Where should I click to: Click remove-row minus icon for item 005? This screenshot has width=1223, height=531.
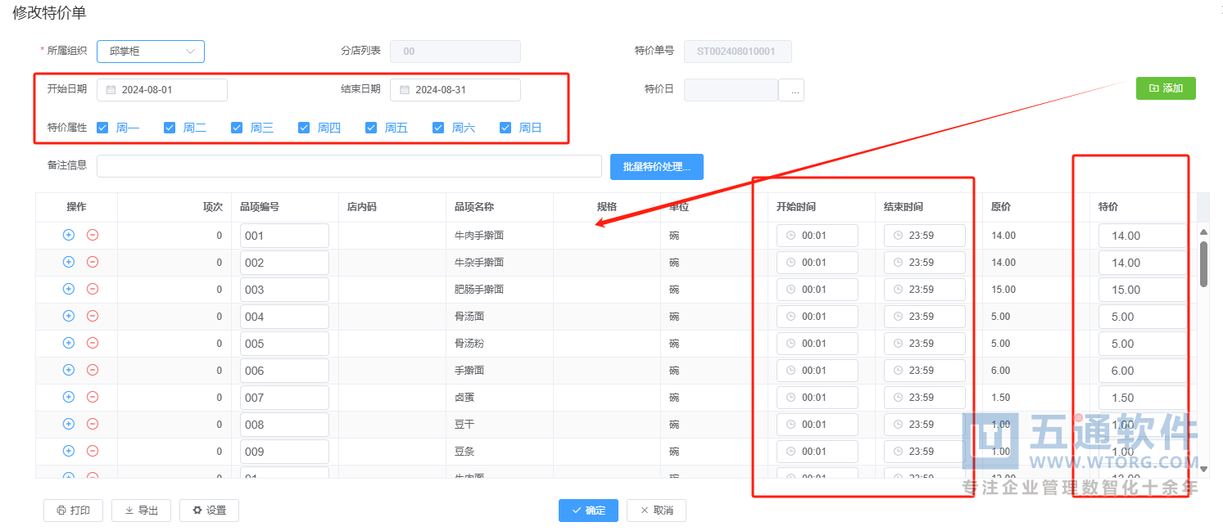pyautogui.click(x=93, y=343)
